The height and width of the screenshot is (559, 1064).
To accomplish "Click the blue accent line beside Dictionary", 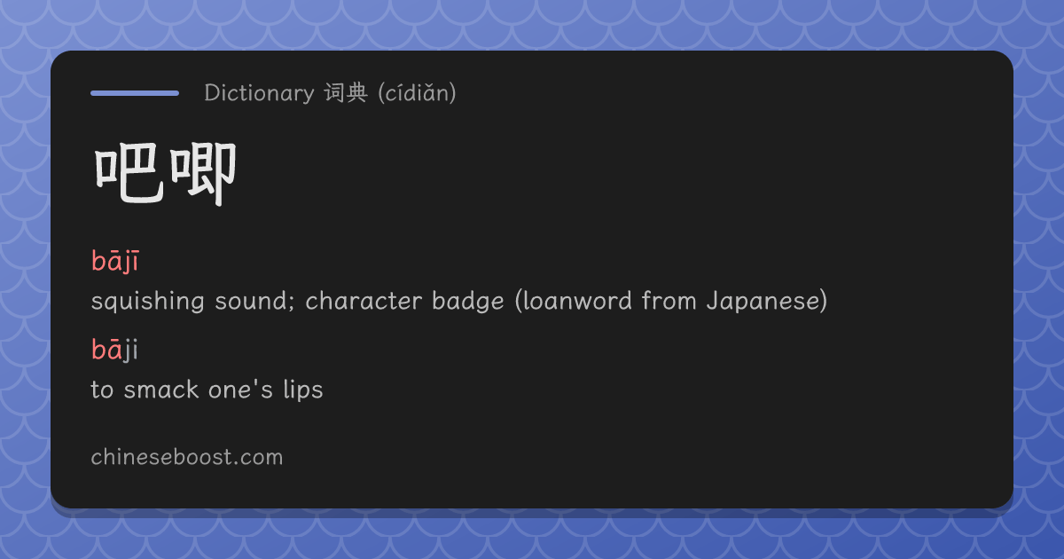I will tap(135, 92).
